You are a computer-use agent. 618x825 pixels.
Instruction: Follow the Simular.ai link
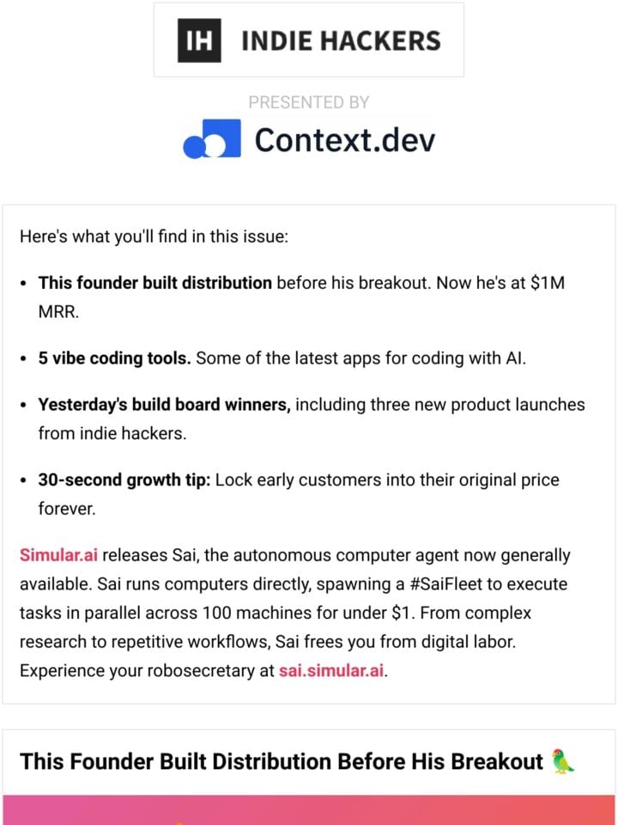point(58,556)
